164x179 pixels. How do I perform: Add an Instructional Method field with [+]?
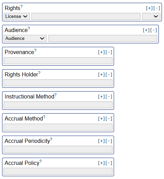tap(101, 97)
